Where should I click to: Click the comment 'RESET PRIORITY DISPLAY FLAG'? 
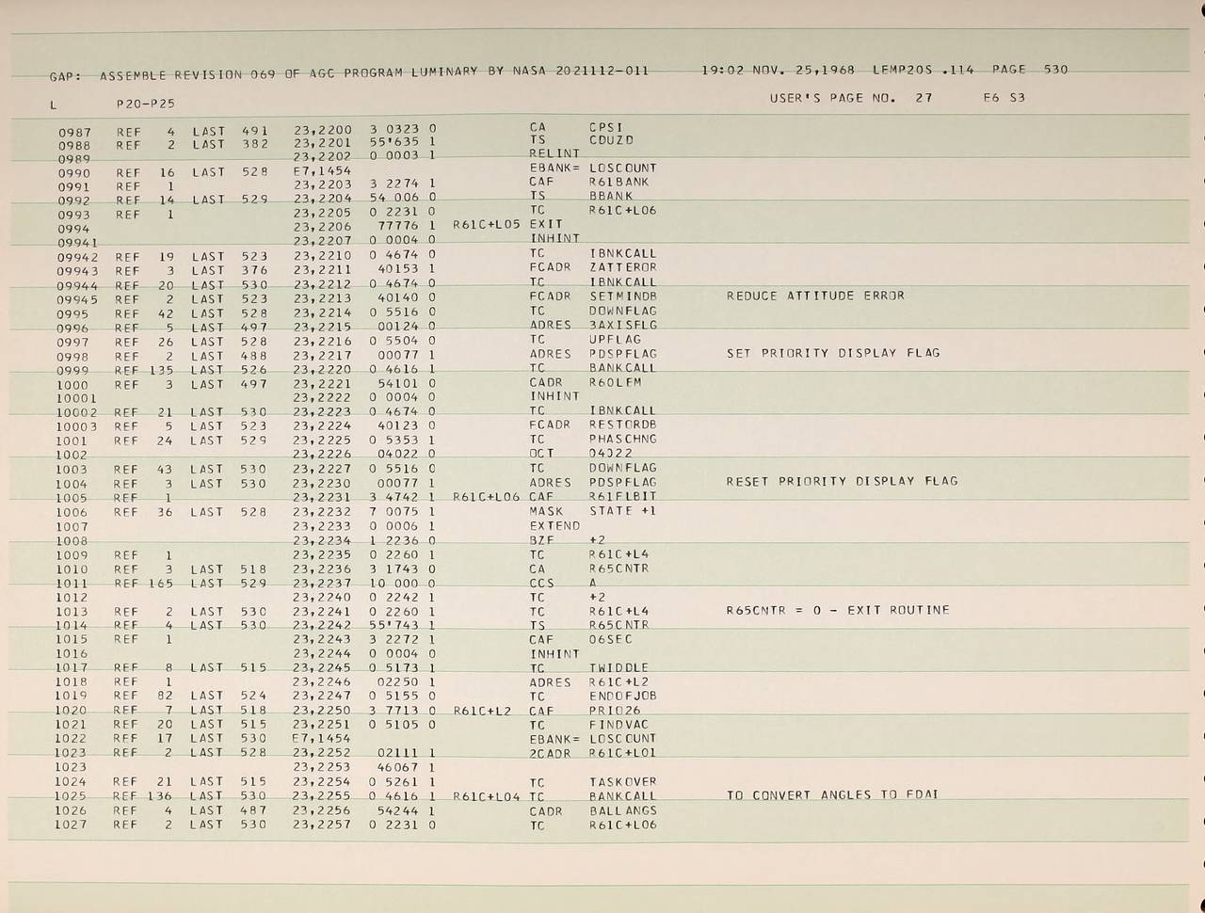point(842,481)
